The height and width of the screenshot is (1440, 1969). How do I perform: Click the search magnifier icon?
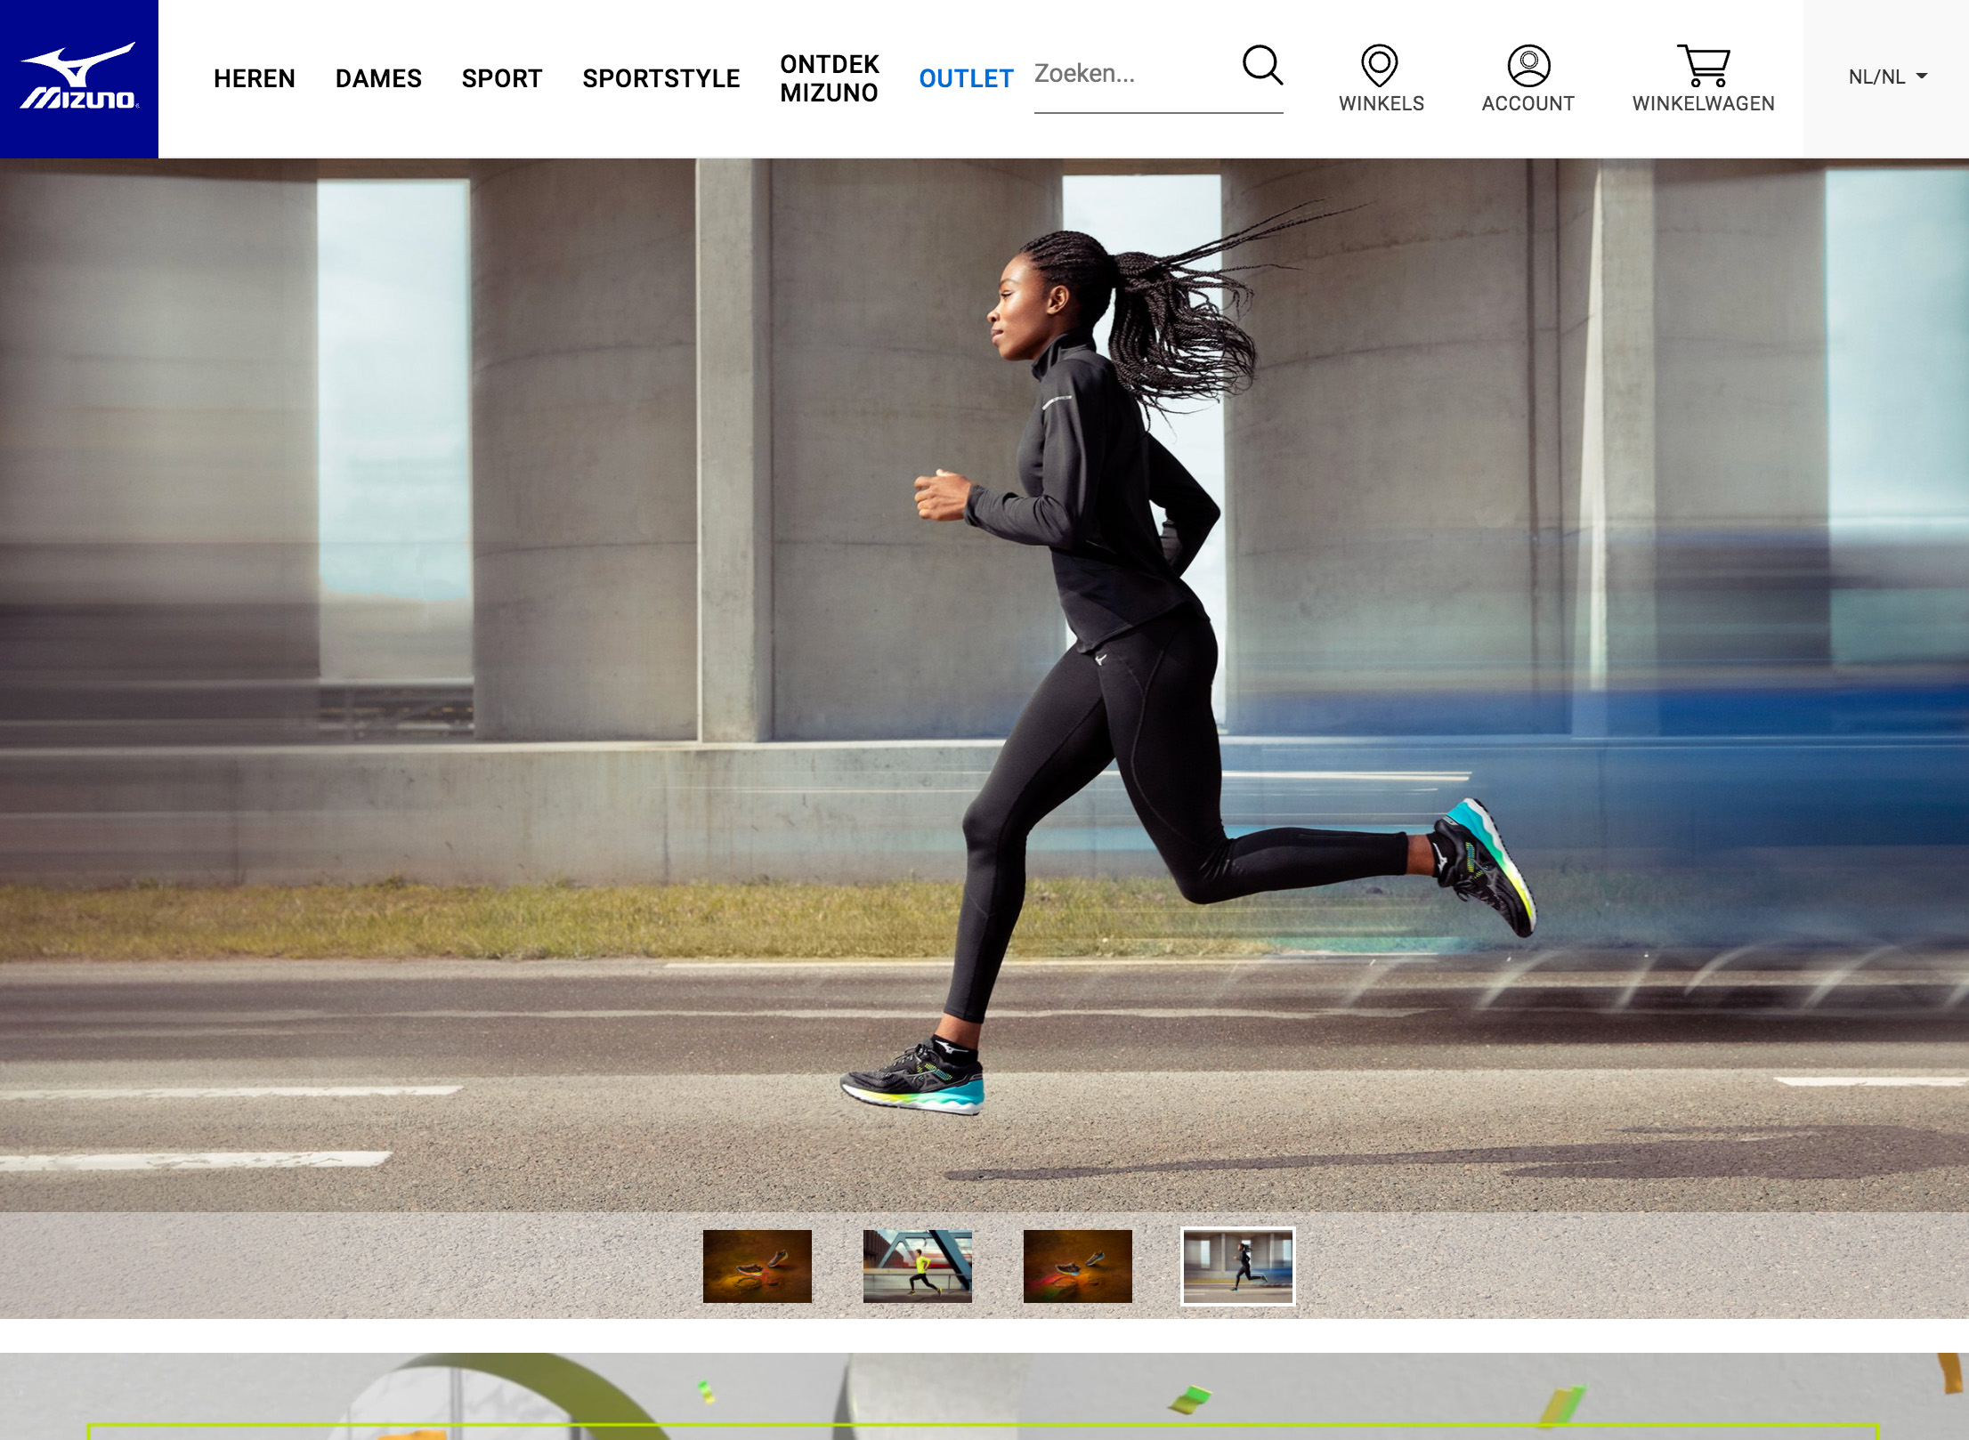point(1261,65)
